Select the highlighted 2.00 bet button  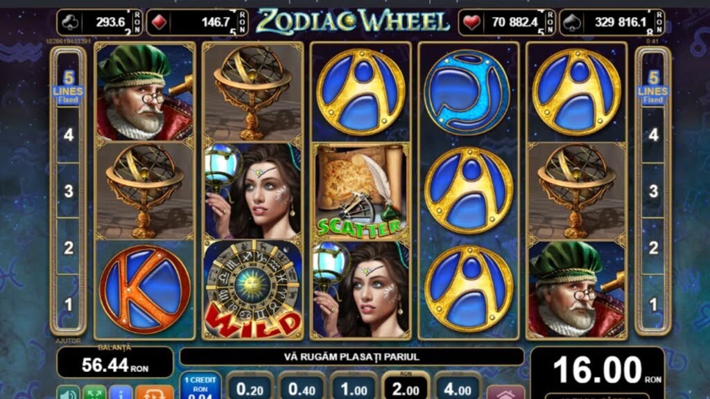click(406, 387)
